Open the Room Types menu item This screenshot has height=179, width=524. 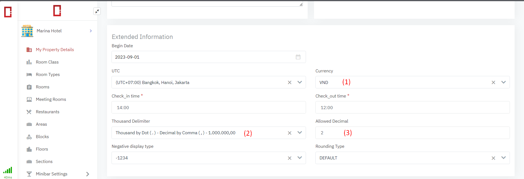(x=48, y=75)
